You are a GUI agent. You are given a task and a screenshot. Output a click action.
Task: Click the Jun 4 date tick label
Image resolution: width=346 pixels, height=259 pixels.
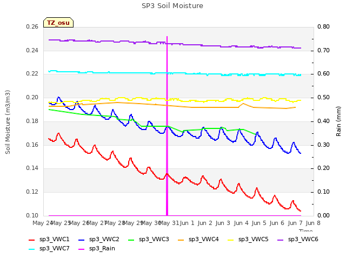click(241, 223)
